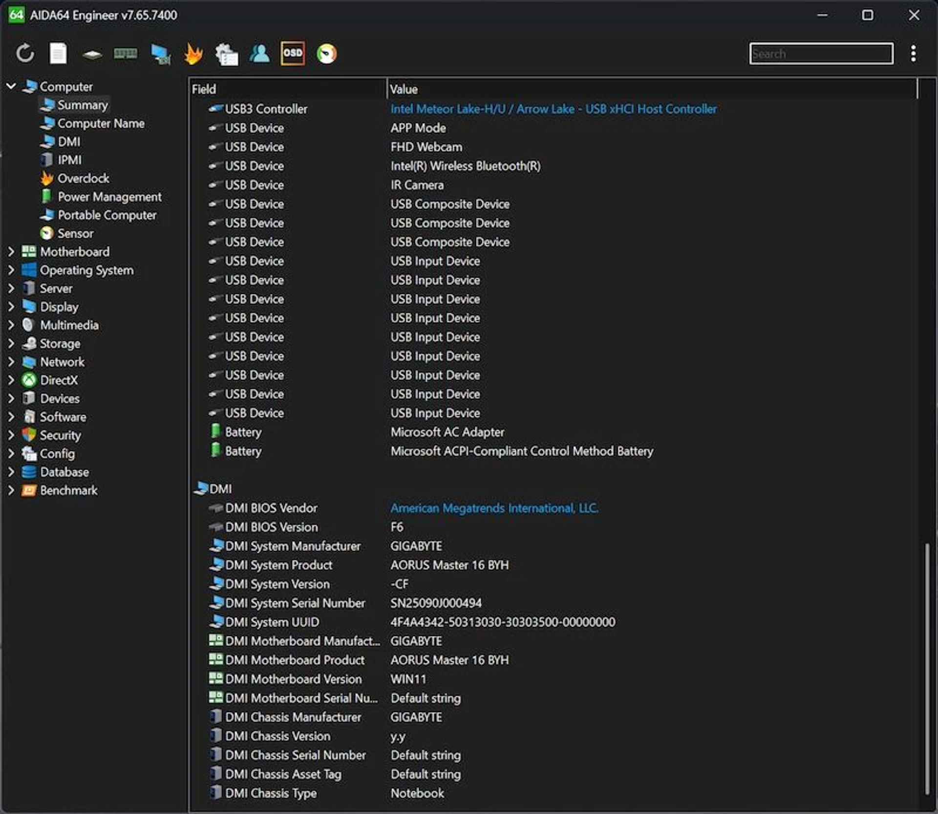Select the APP Mode USB device row
The height and width of the screenshot is (814, 938).
point(554,128)
